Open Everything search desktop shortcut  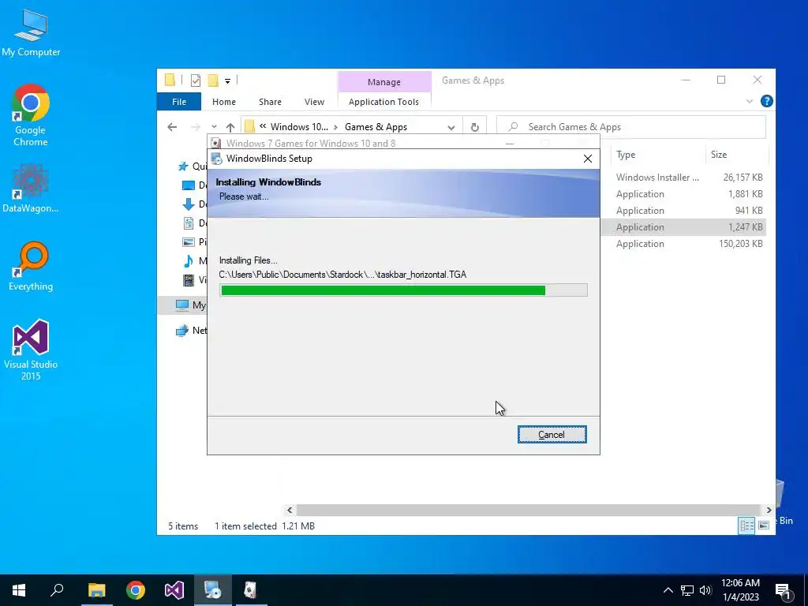pos(31,266)
